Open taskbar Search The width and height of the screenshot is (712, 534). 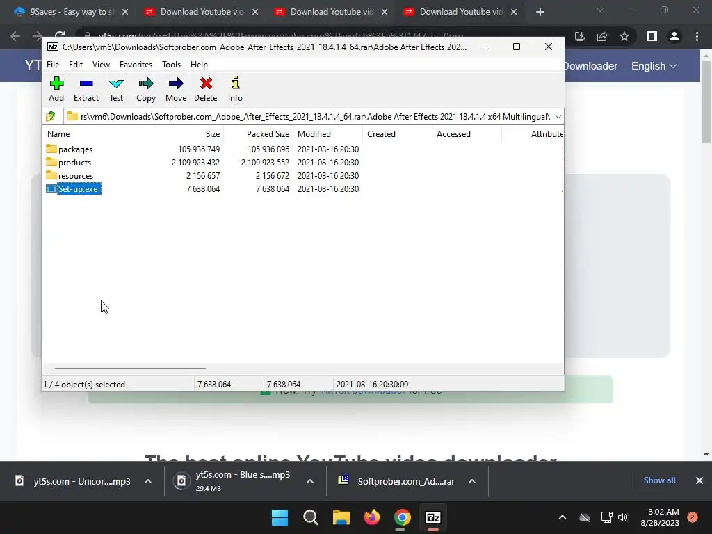tap(311, 517)
